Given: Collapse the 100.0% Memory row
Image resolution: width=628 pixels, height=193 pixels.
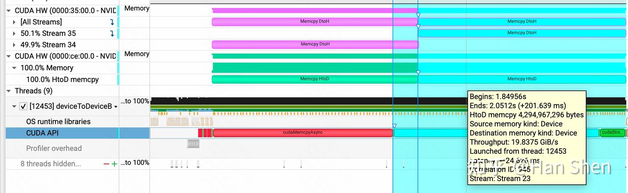Looking at the screenshot, I should pyautogui.click(x=15, y=68).
